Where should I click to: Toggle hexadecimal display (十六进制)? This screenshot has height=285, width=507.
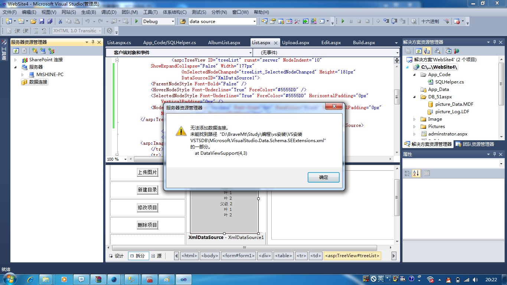(x=430, y=22)
